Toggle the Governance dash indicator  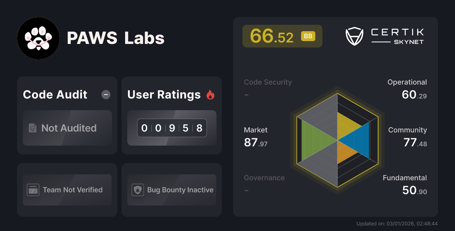coord(246,190)
